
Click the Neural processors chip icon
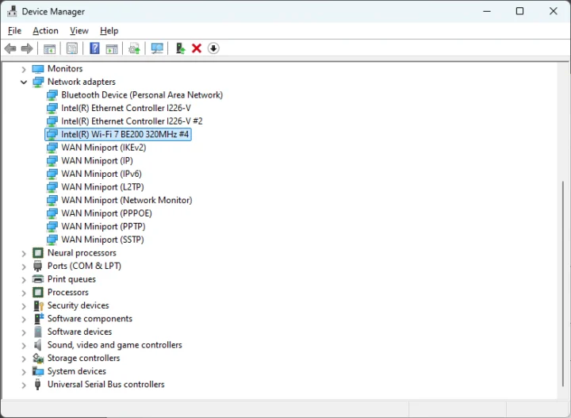(x=38, y=253)
